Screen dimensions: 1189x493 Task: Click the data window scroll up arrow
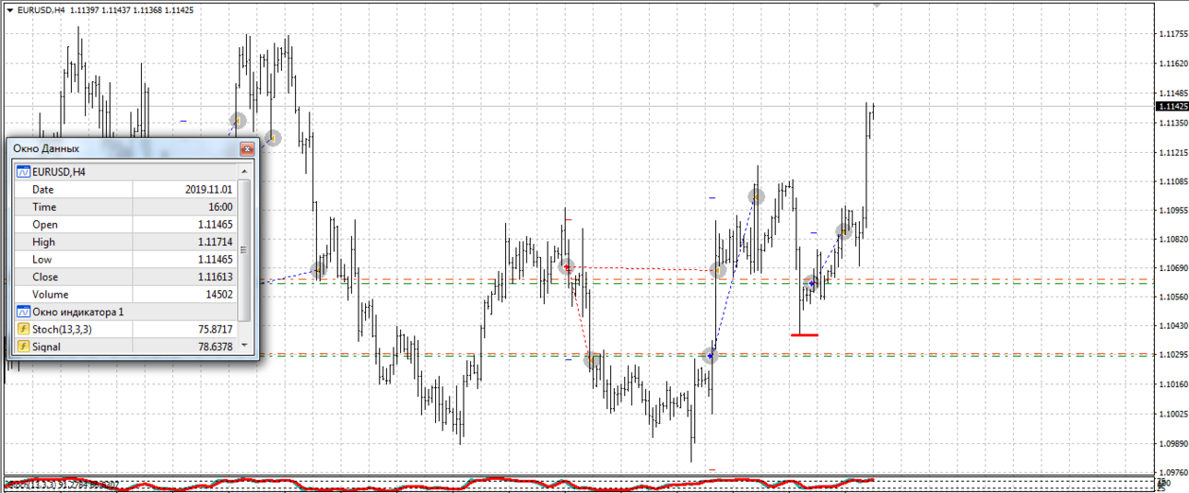coord(244,171)
